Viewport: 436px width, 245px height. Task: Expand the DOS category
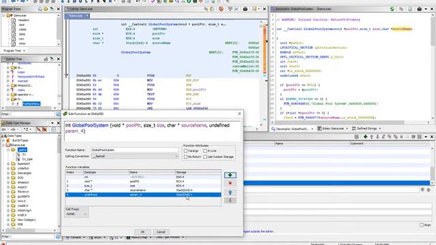(x=8, y=178)
